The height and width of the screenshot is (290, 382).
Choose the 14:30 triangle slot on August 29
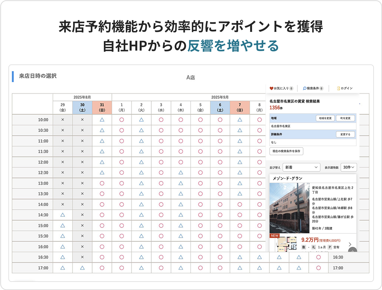coord(63,215)
